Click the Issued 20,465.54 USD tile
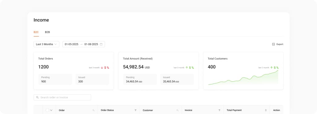Image resolution: width=317 pixels, height=114 pixels. [177, 79]
